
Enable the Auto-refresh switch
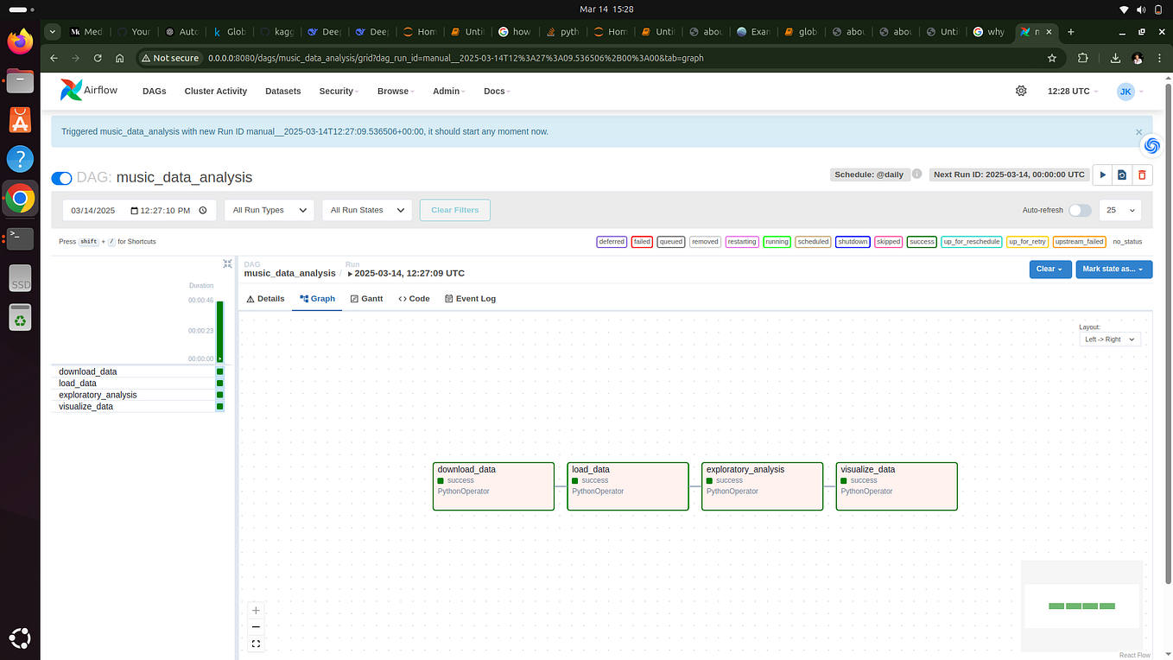tap(1079, 210)
